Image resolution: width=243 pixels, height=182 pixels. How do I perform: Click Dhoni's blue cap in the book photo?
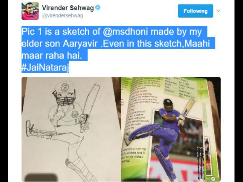click(168, 102)
